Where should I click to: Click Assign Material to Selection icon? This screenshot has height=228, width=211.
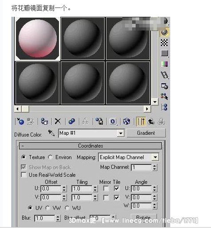tap(44, 122)
